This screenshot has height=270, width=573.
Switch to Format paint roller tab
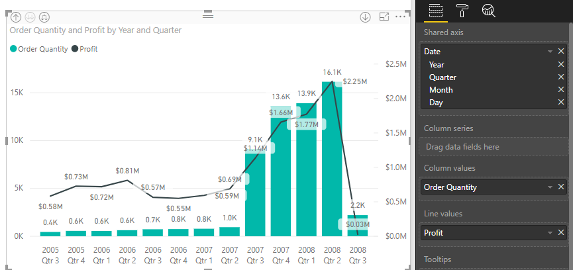pyautogui.click(x=462, y=10)
